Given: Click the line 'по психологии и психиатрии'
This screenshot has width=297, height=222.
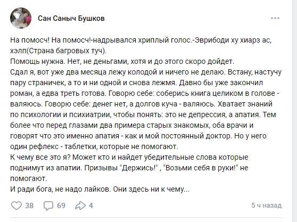Looking at the screenshot, I should pyautogui.click(x=143, y=114).
